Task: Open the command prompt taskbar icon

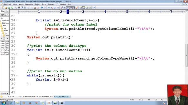Action: click(62, 103)
